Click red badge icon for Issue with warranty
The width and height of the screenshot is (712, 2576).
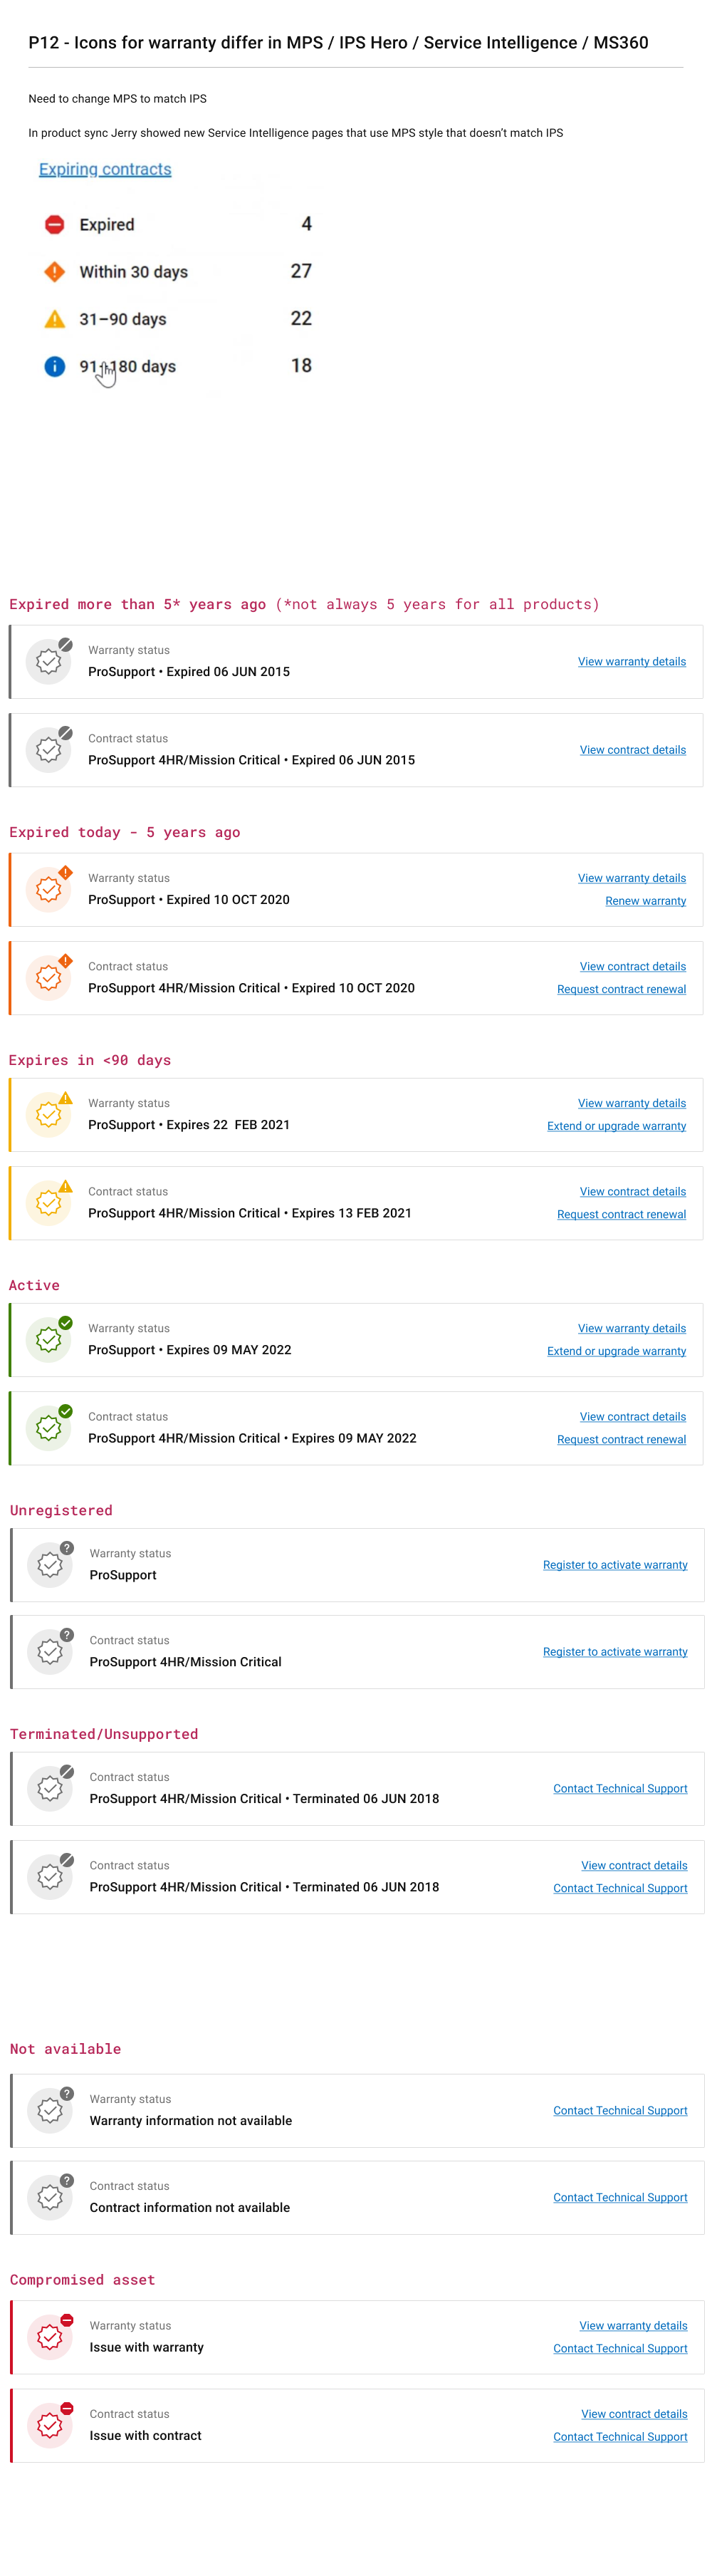coord(50,2337)
